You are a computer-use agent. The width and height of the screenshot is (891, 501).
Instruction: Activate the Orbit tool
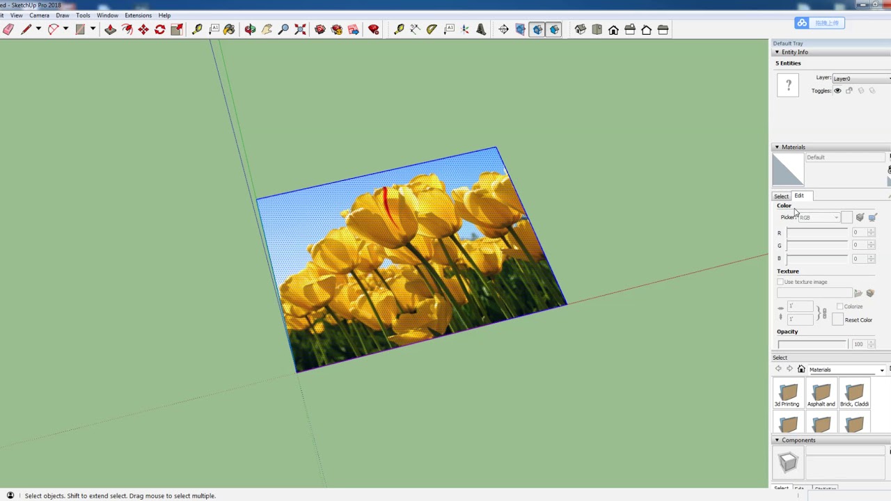pos(250,29)
